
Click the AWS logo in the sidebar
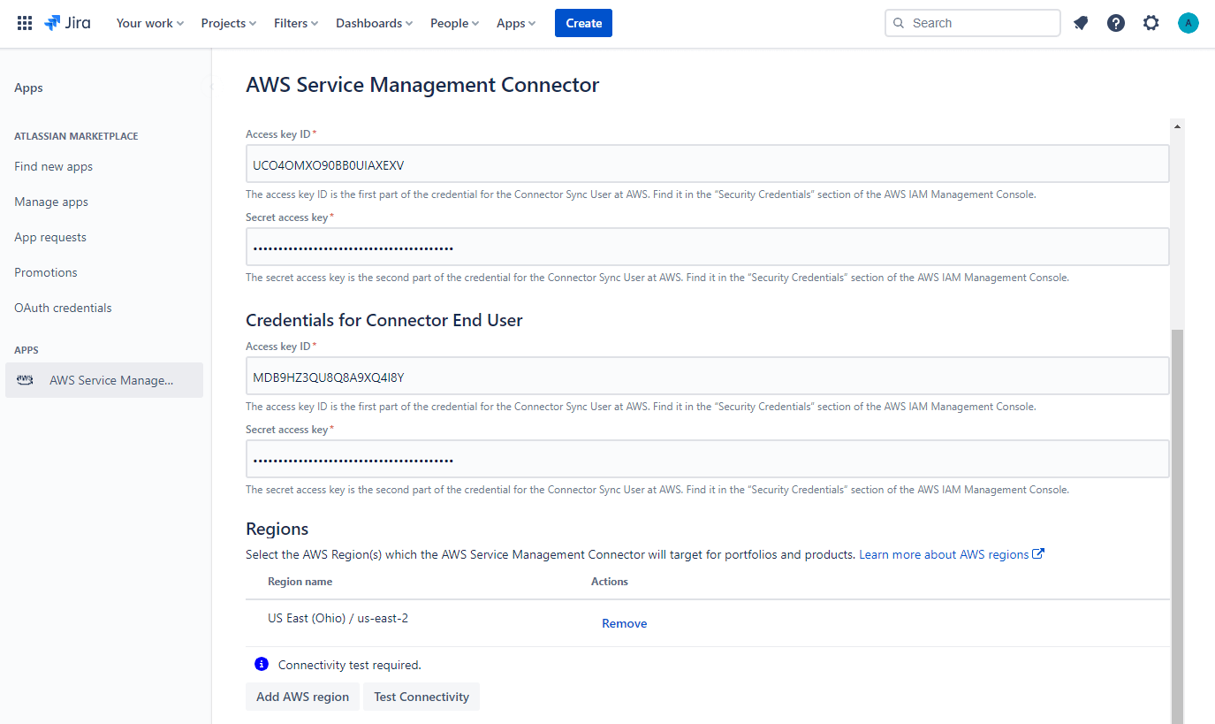point(24,379)
